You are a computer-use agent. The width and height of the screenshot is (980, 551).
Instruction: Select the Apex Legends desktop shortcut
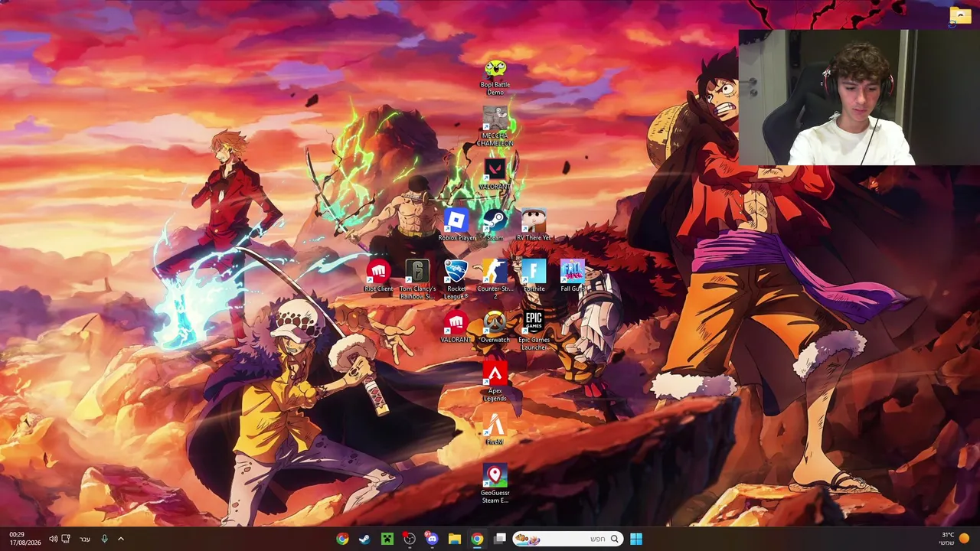[x=495, y=382]
